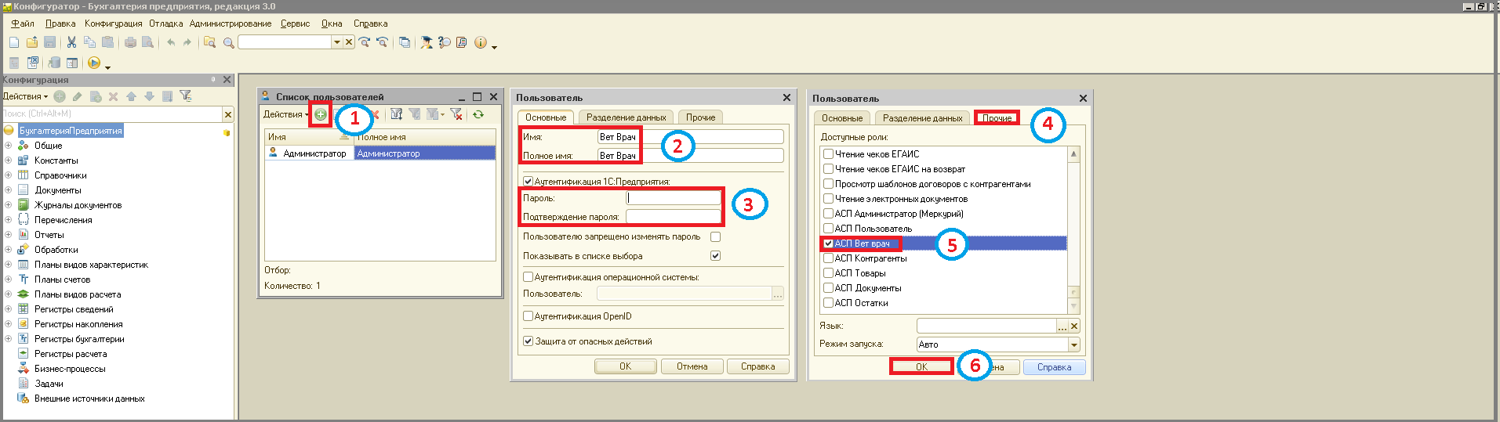
Task: Open the 'Файл' menu
Action: (x=23, y=23)
